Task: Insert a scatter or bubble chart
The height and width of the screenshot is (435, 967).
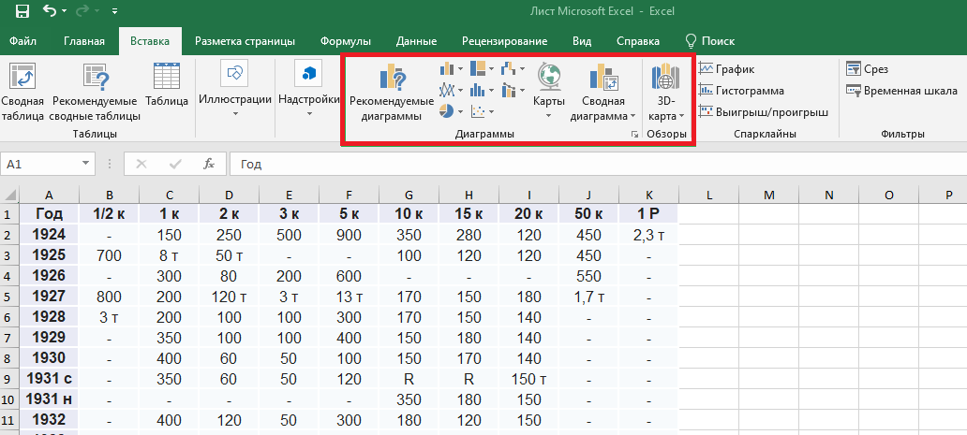Action: [x=482, y=111]
